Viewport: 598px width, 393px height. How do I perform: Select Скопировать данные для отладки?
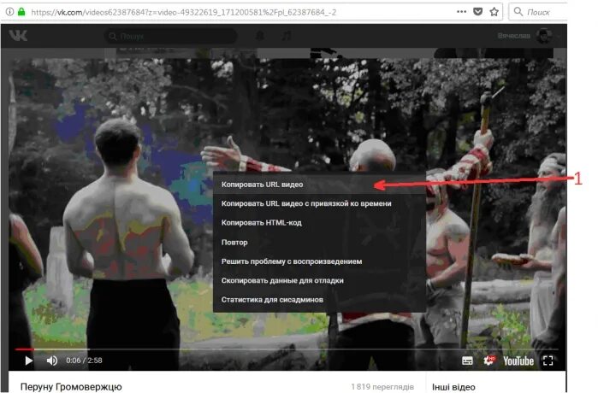coord(319,280)
